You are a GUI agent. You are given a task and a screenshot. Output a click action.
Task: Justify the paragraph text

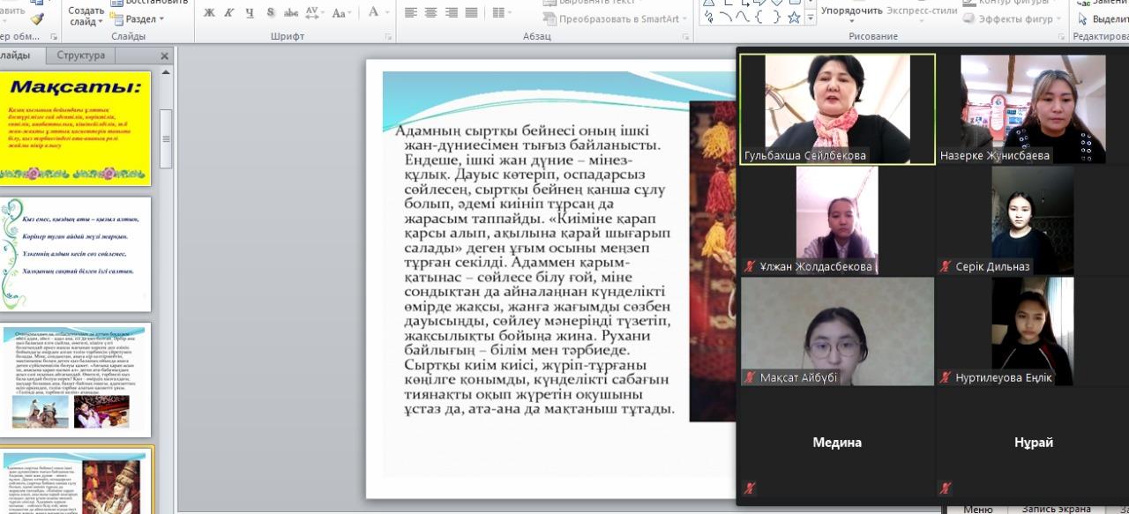471,13
